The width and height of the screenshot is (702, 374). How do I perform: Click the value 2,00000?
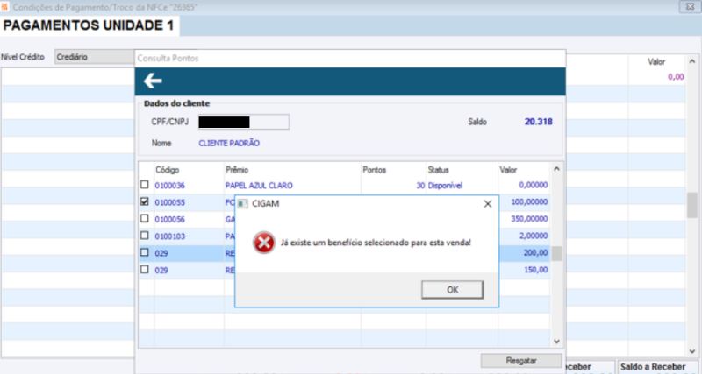coord(534,236)
